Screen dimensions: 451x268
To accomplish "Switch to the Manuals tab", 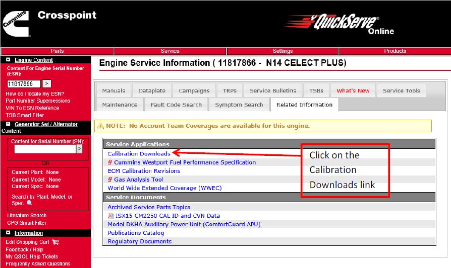I will [114, 91].
